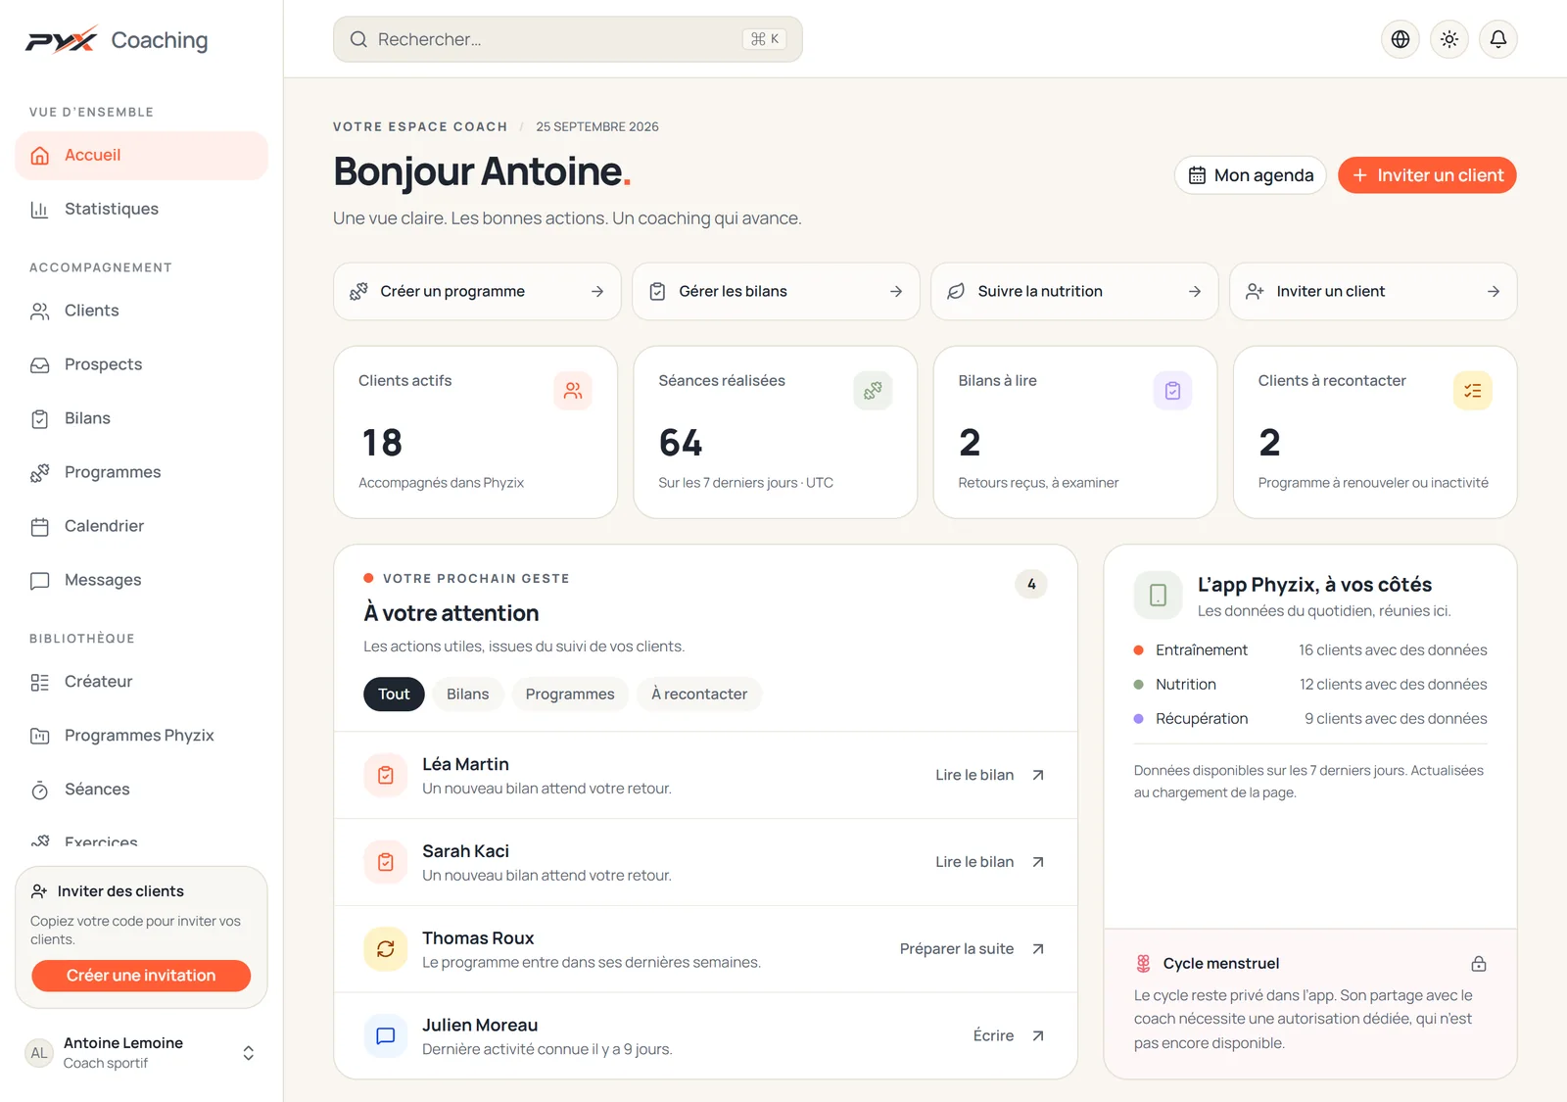Click the Messages chat icon in sidebar
Image resolution: width=1567 pixels, height=1102 pixels.
pyautogui.click(x=40, y=581)
